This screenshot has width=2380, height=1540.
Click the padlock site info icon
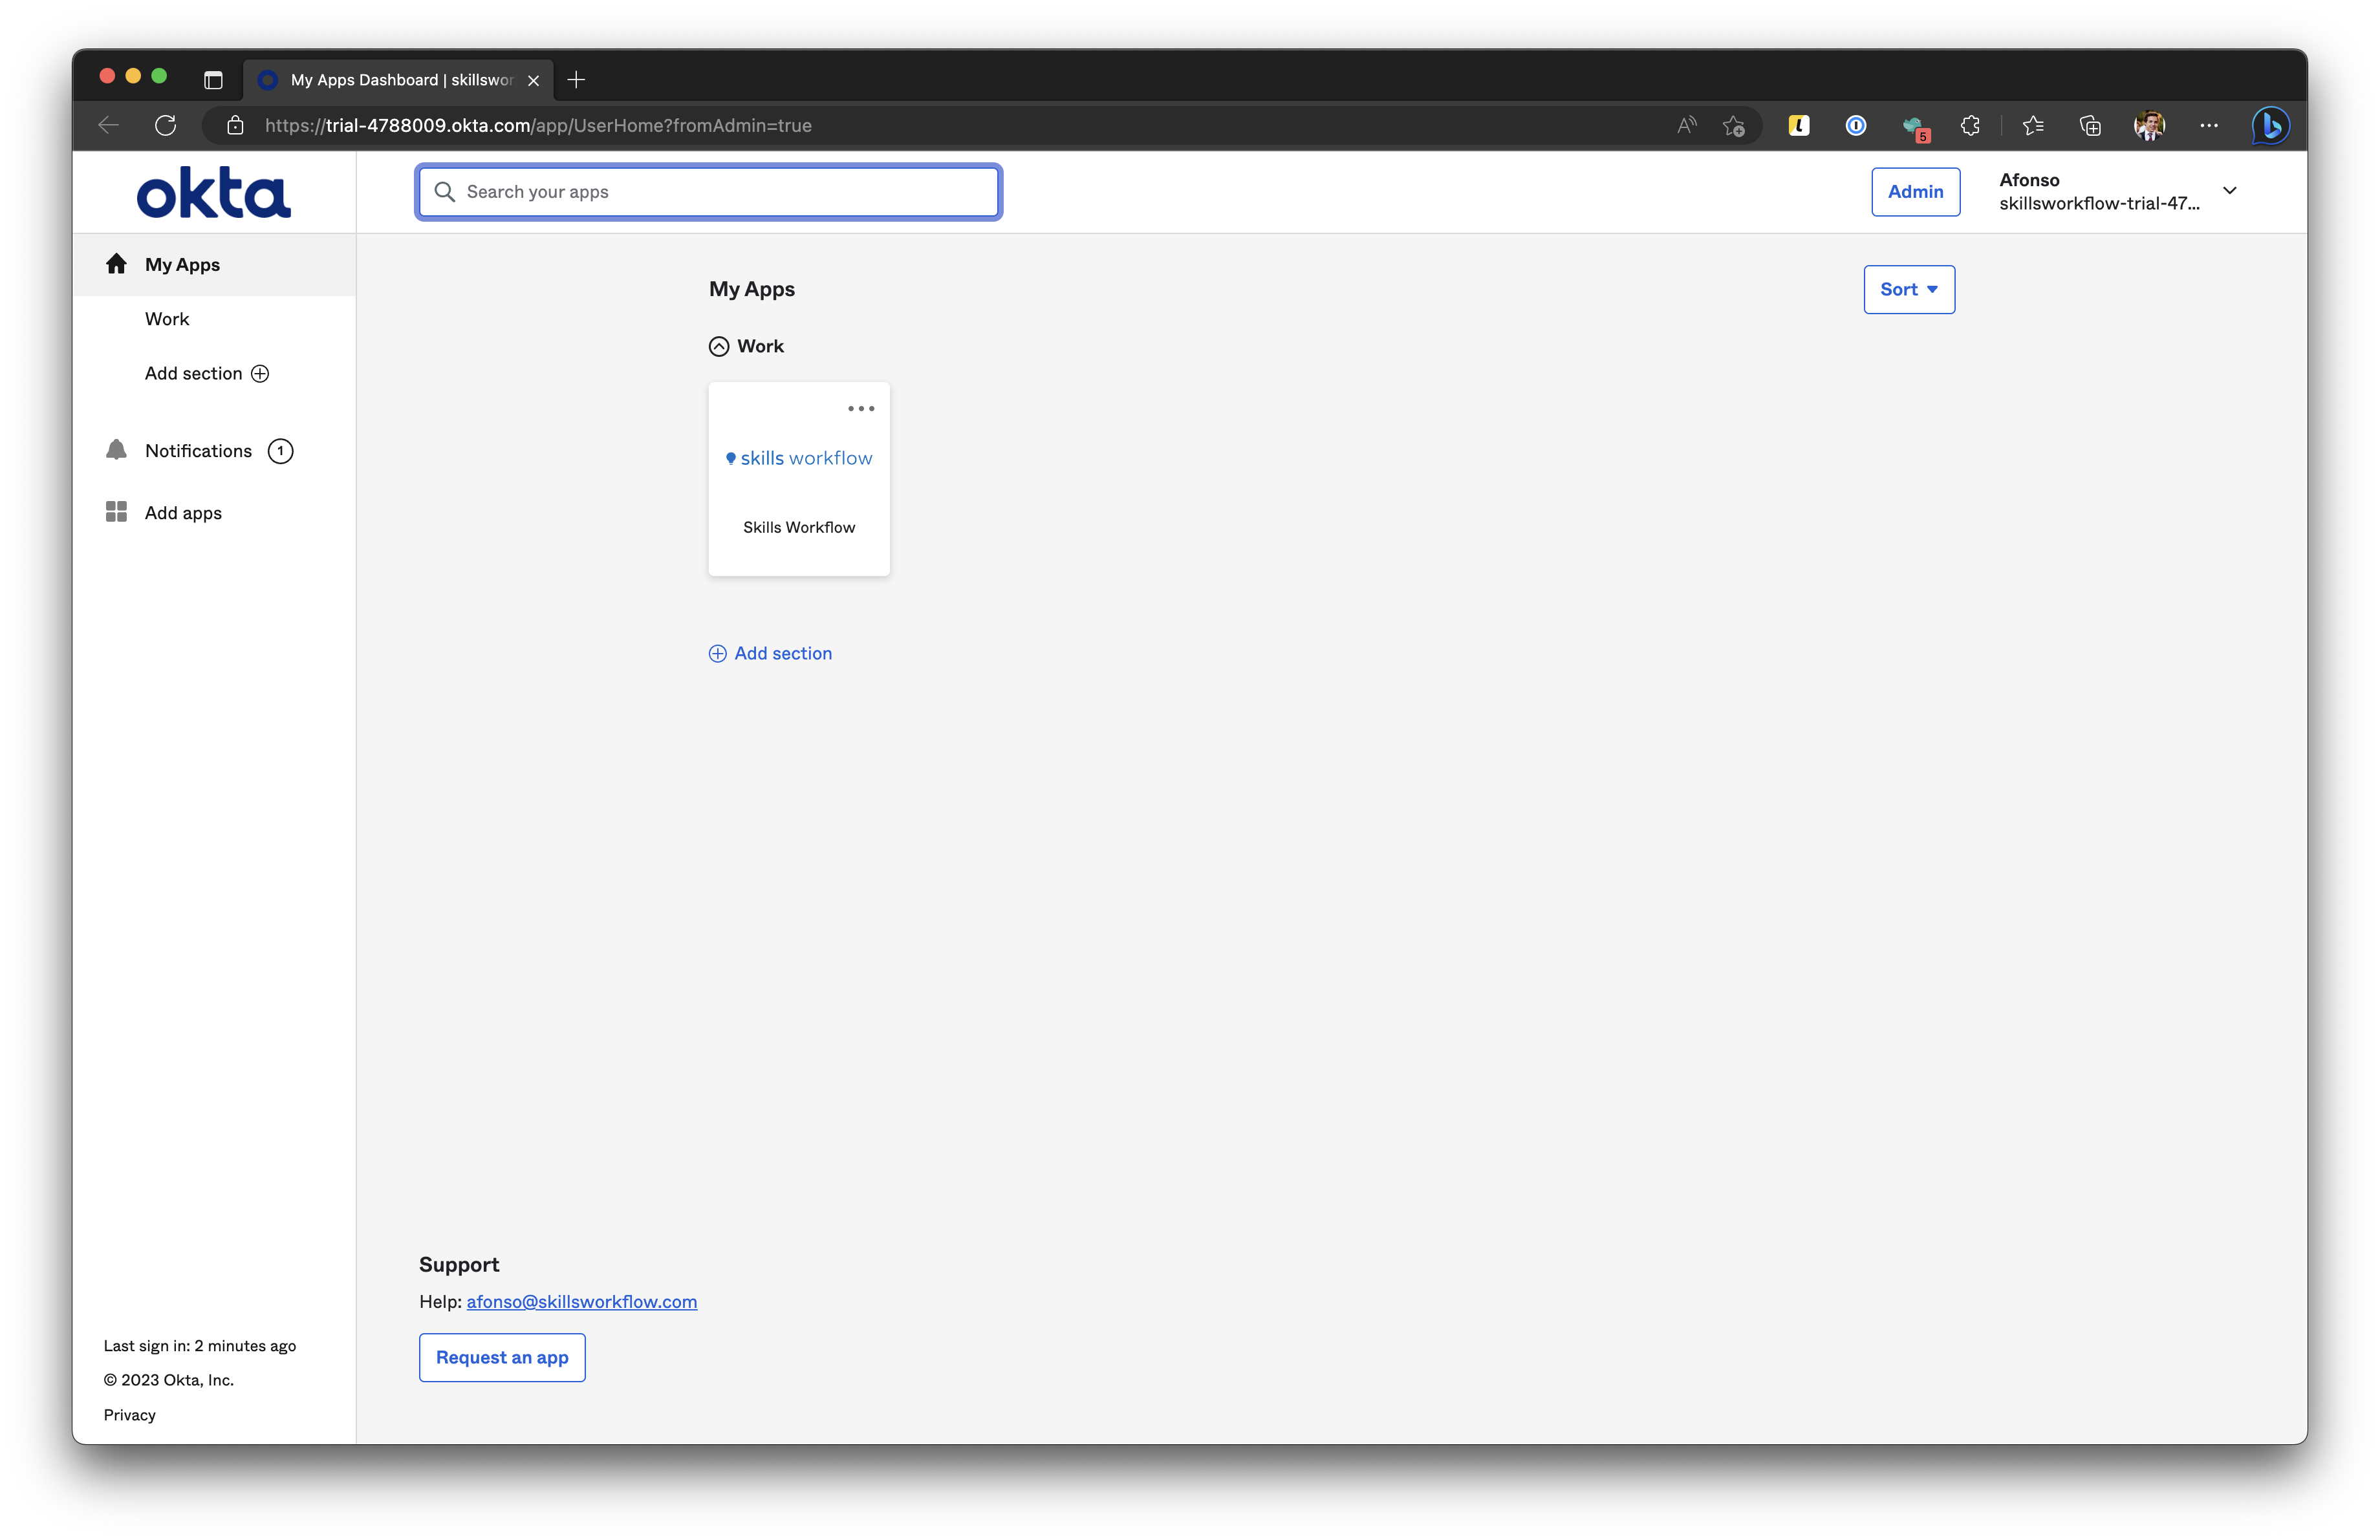235,125
